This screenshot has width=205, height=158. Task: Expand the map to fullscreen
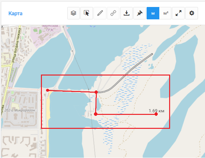pos(179,13)
